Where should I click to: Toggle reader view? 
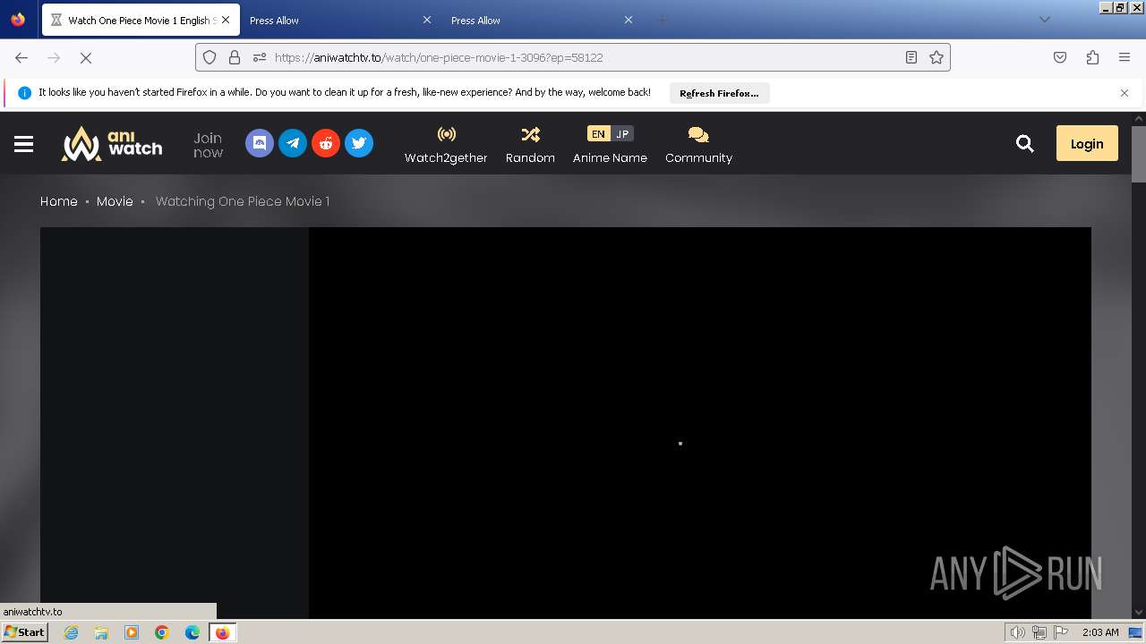911,57
